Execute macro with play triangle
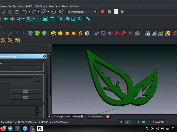 [x=123, y=12]
